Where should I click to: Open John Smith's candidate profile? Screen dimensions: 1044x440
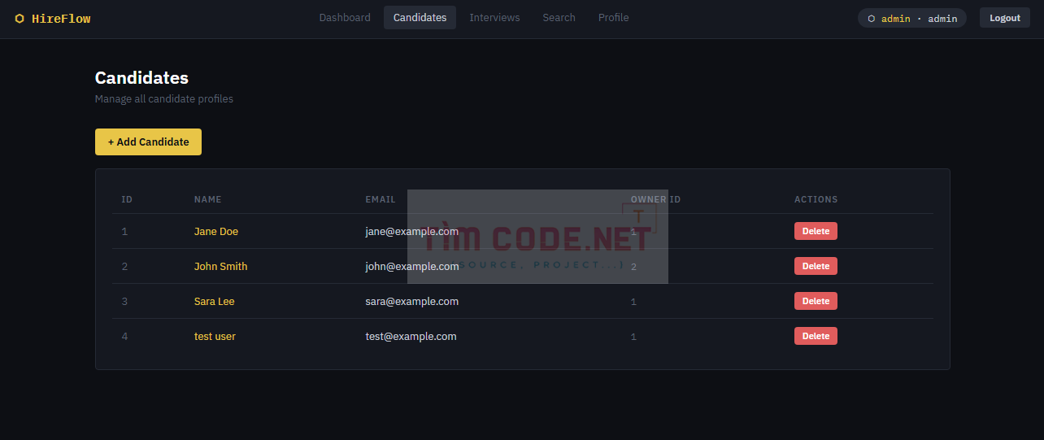click(x=220, y=267)
